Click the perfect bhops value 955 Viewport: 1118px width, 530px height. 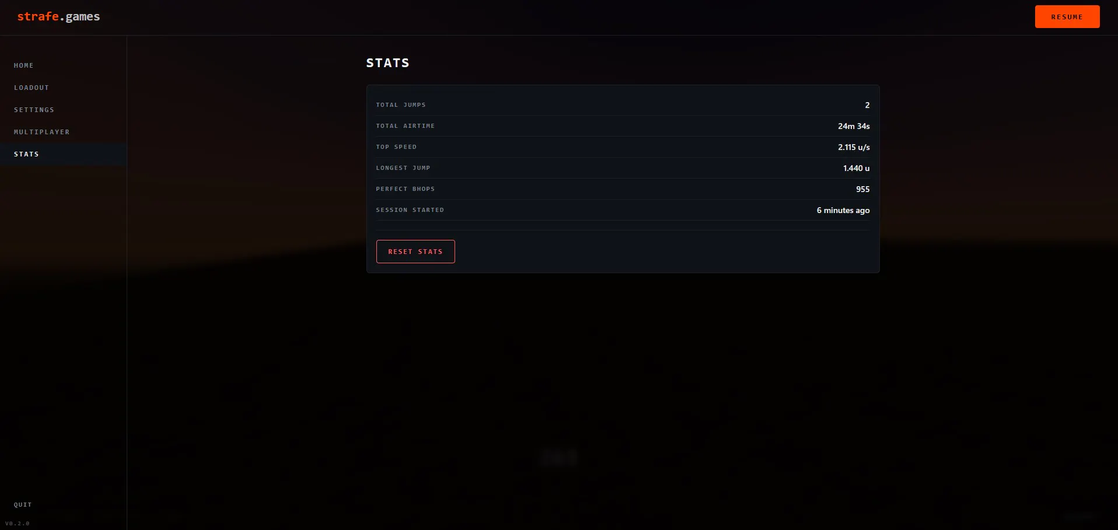pos(862,189)
